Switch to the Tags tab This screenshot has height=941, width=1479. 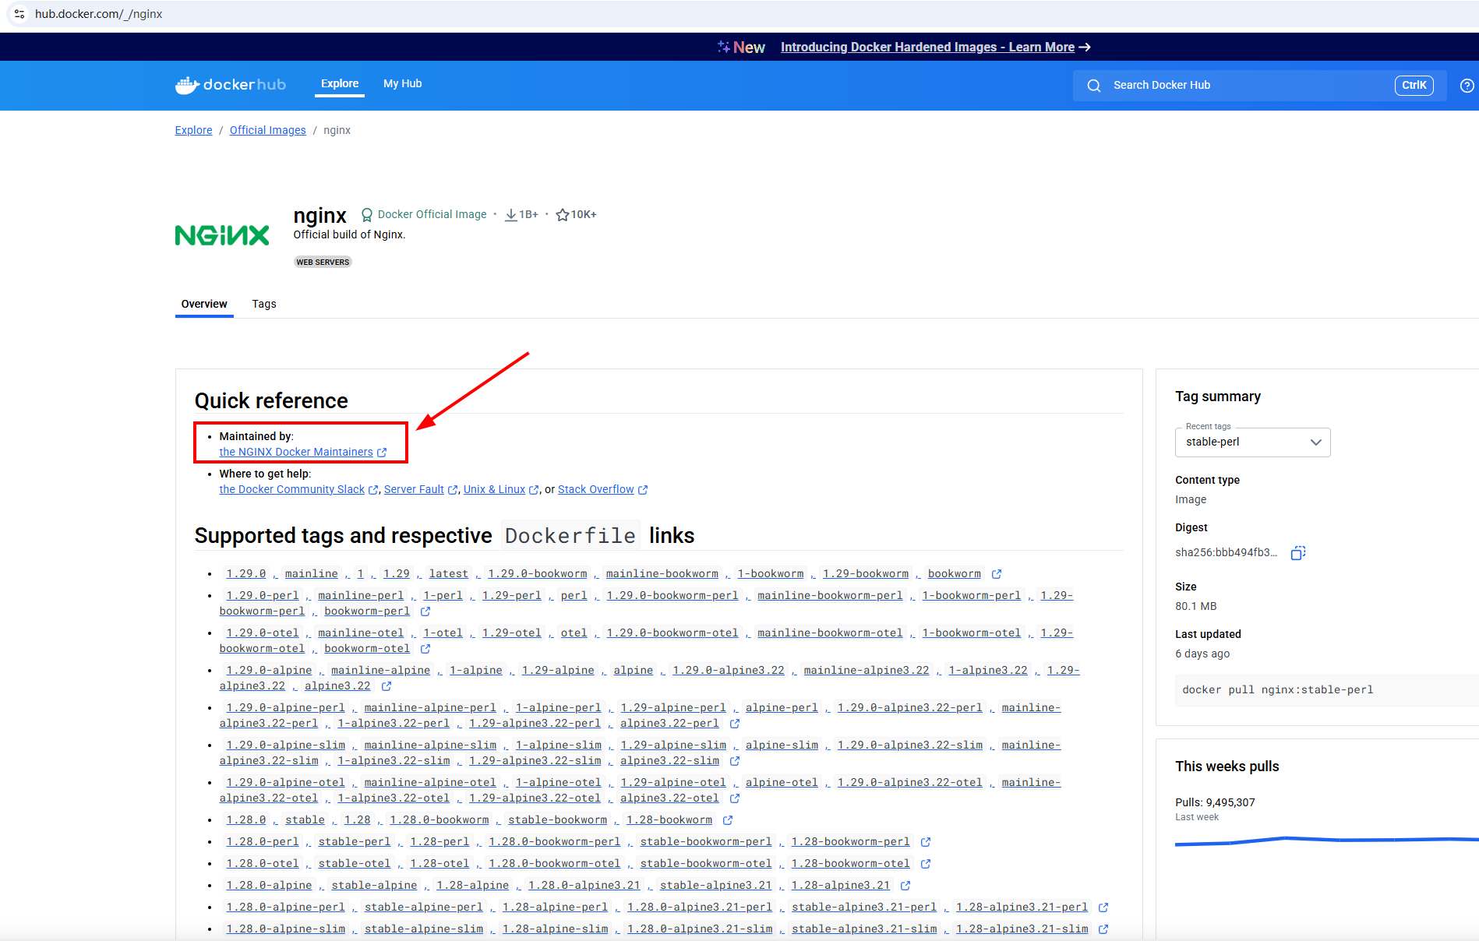tap(264, 304)
